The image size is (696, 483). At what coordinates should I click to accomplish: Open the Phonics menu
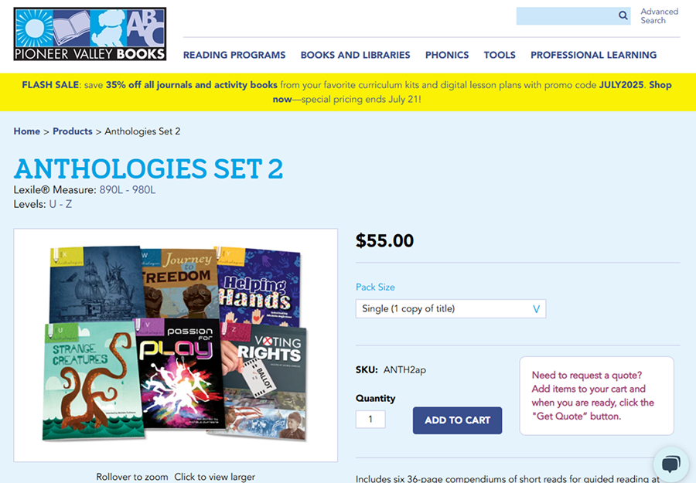(x=447, y=55)
